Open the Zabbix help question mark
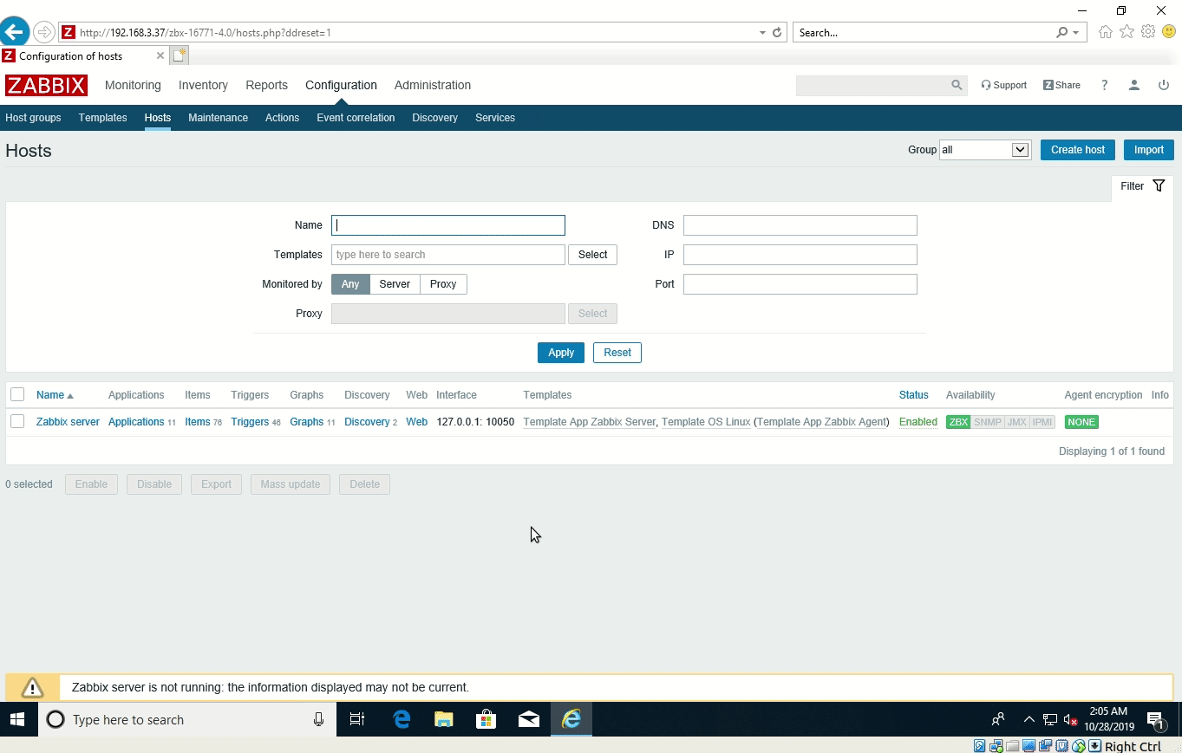 click(x=1104, y=85)
